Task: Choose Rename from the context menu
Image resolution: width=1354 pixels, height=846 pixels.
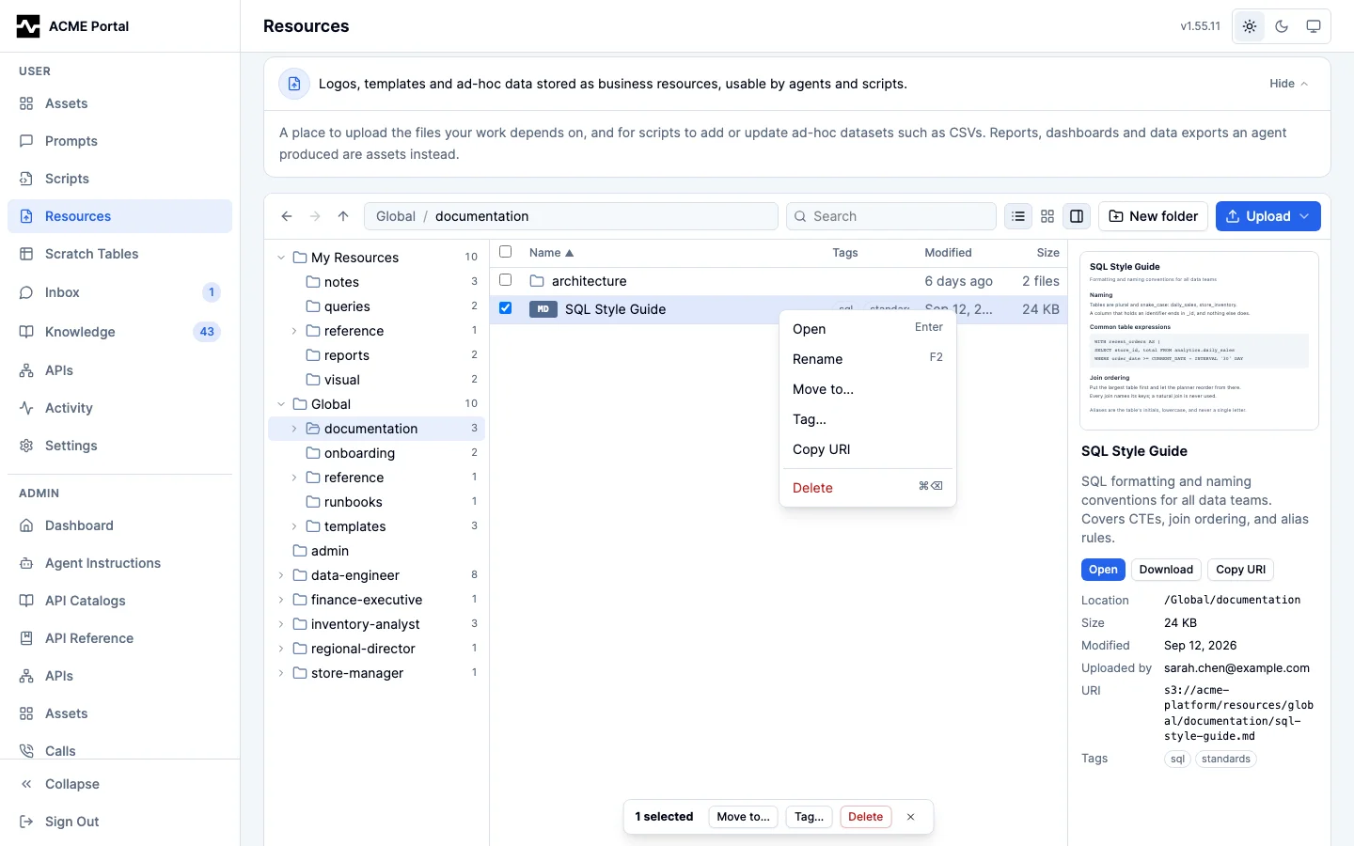Action: pos(868,359)
